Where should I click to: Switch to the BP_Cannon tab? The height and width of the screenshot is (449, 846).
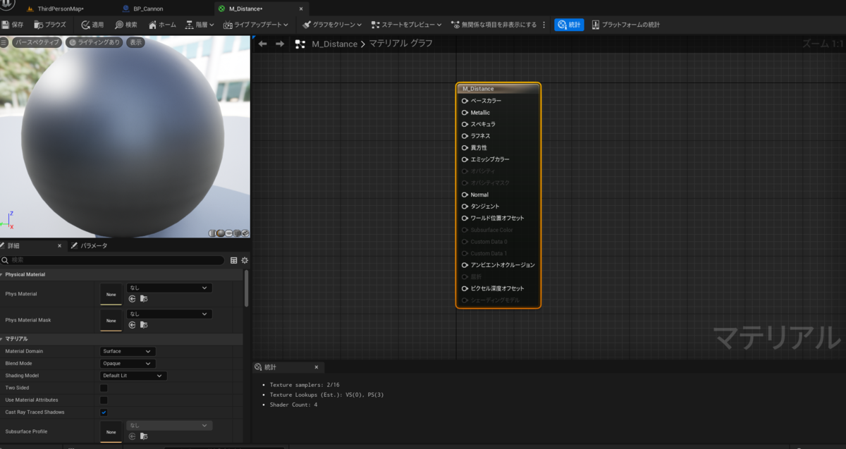point(143,9)
